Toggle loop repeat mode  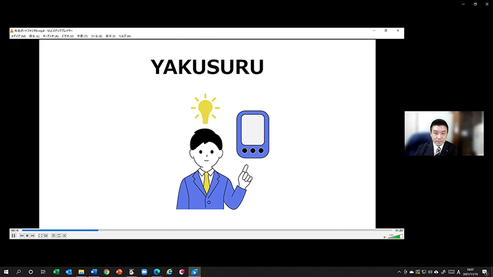click(59, 236)
